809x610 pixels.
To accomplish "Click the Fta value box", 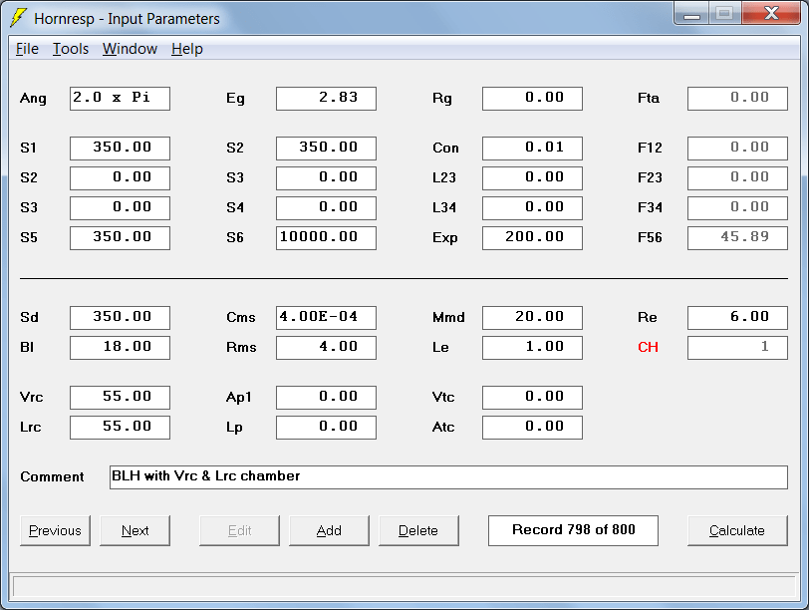I will 738,98.
